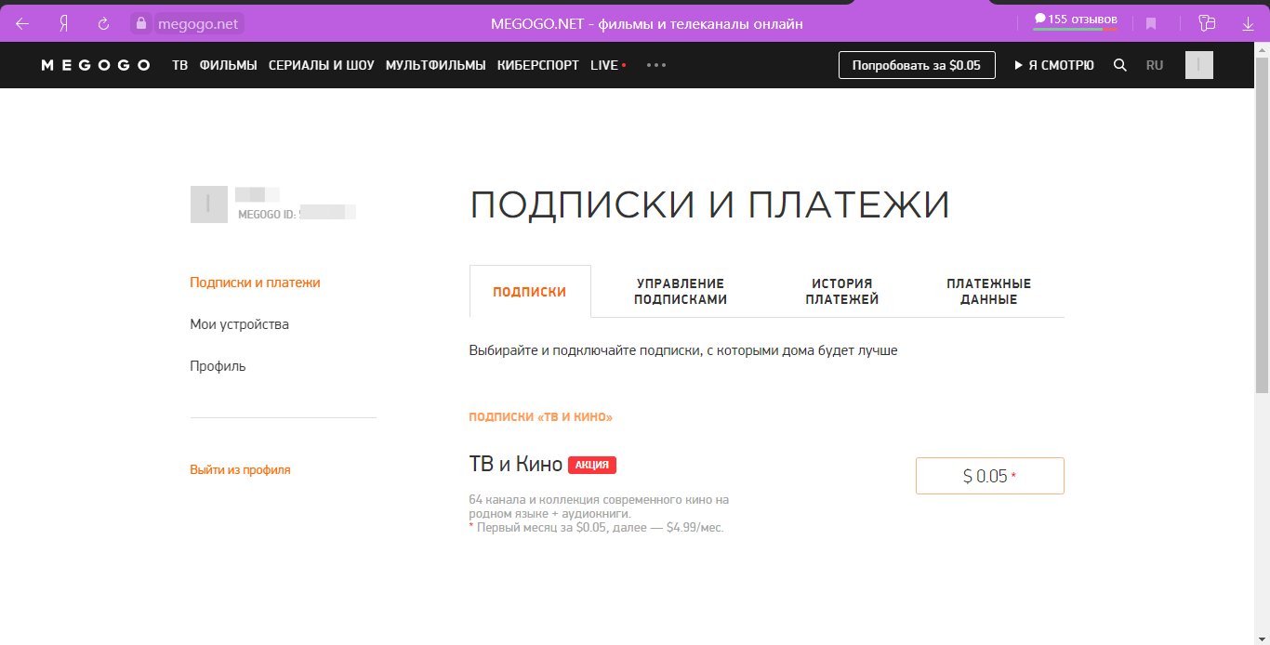The height and width of the screenshot is (645, 1270).
Task: Switch to the ПЛАТЕЖНЫЕ ДАННЫЕ tab
Action: point(989,292)
